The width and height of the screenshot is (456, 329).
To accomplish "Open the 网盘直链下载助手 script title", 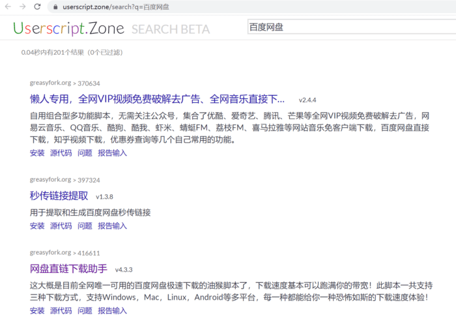I will click(68, 268).
